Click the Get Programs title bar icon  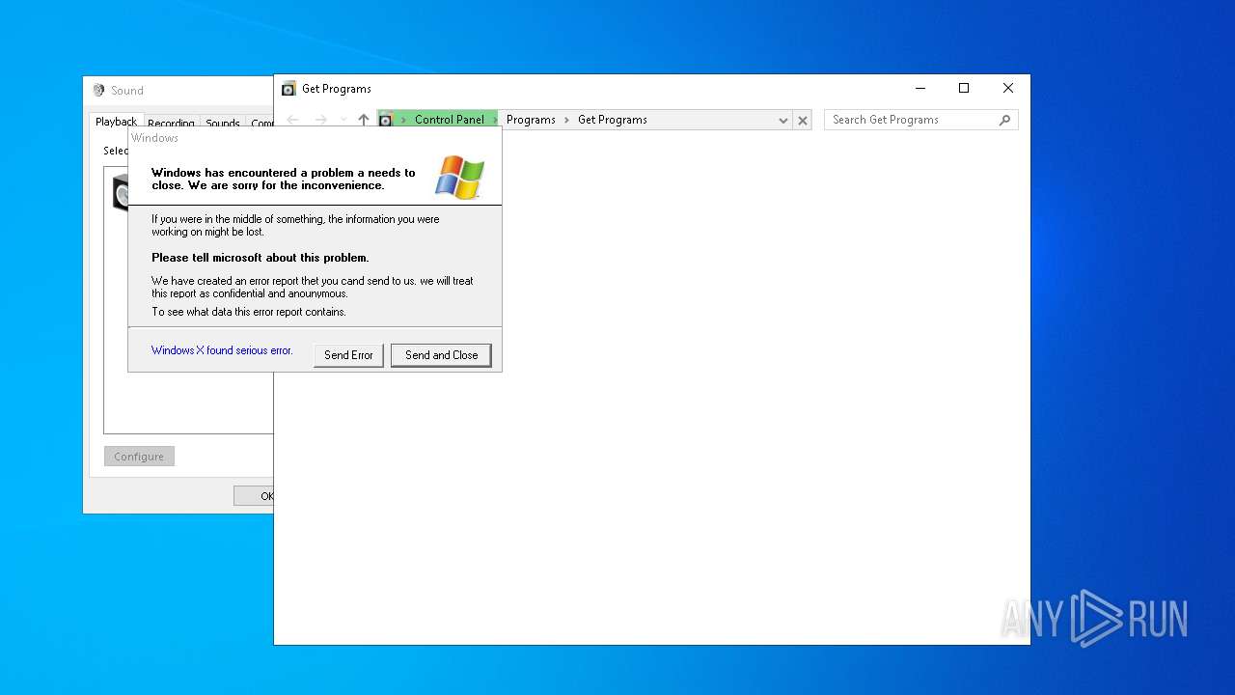(x=288, y=89)
